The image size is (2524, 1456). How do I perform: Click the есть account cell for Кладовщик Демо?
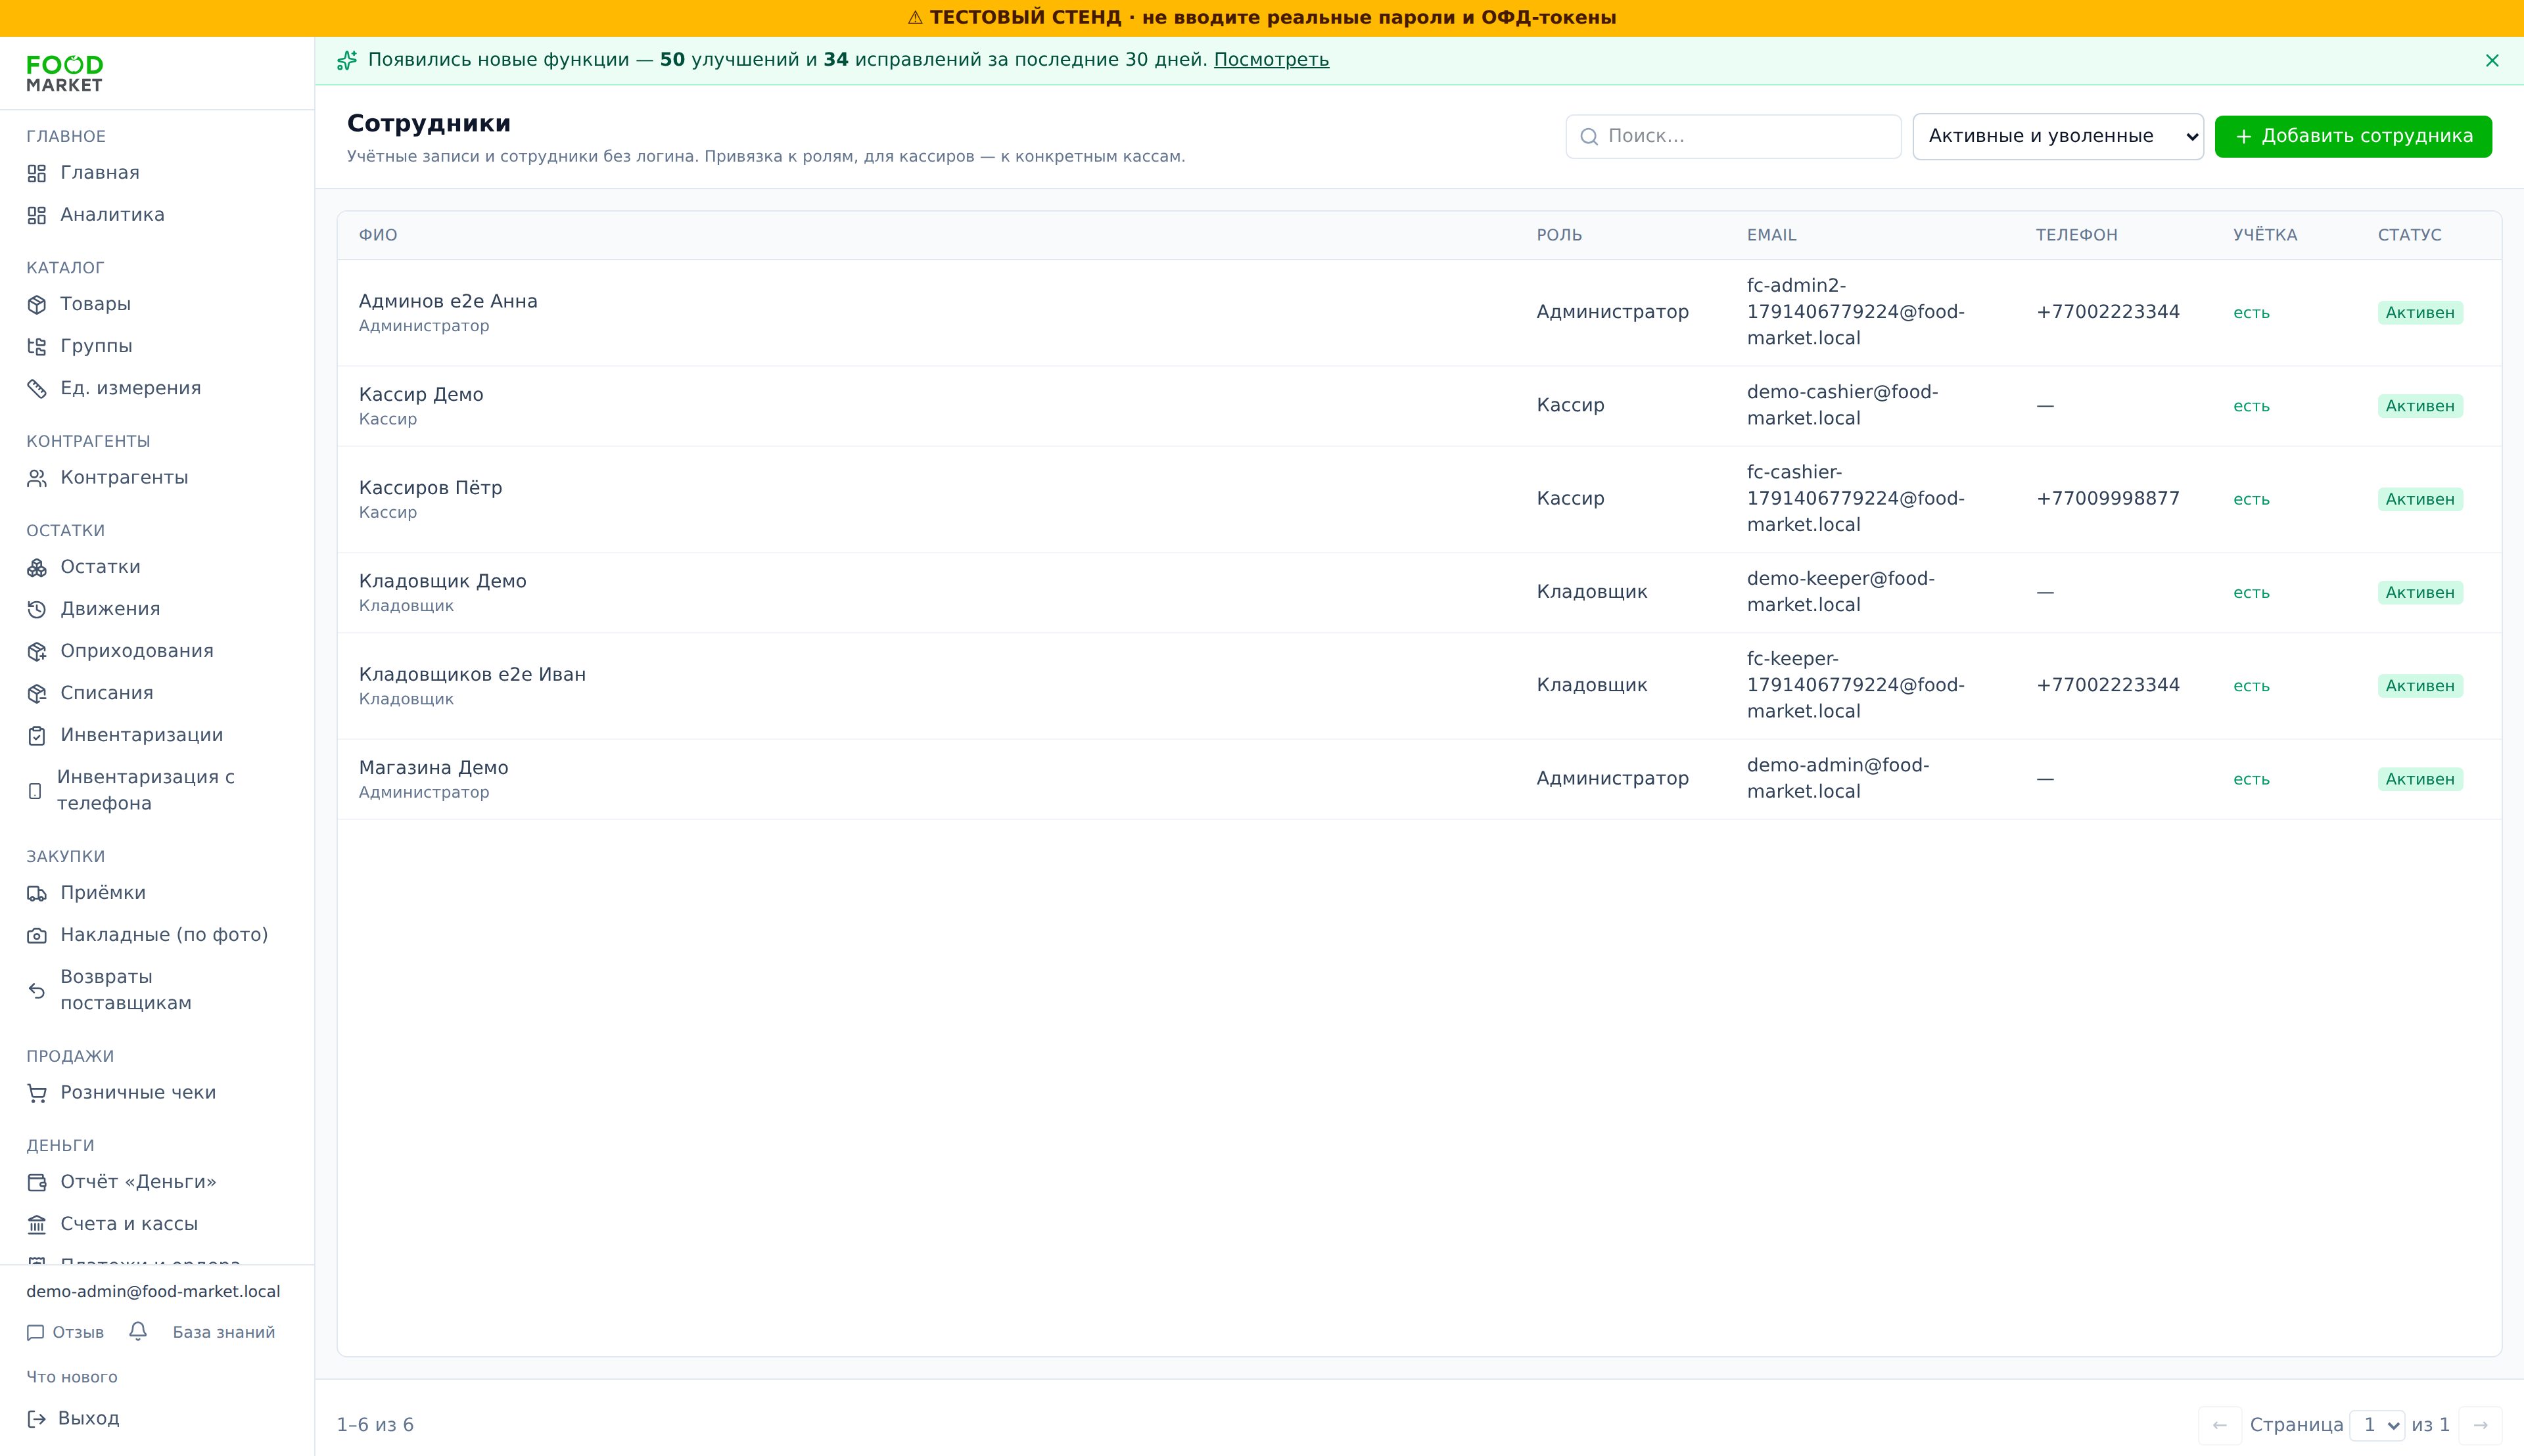[2251, 593]
